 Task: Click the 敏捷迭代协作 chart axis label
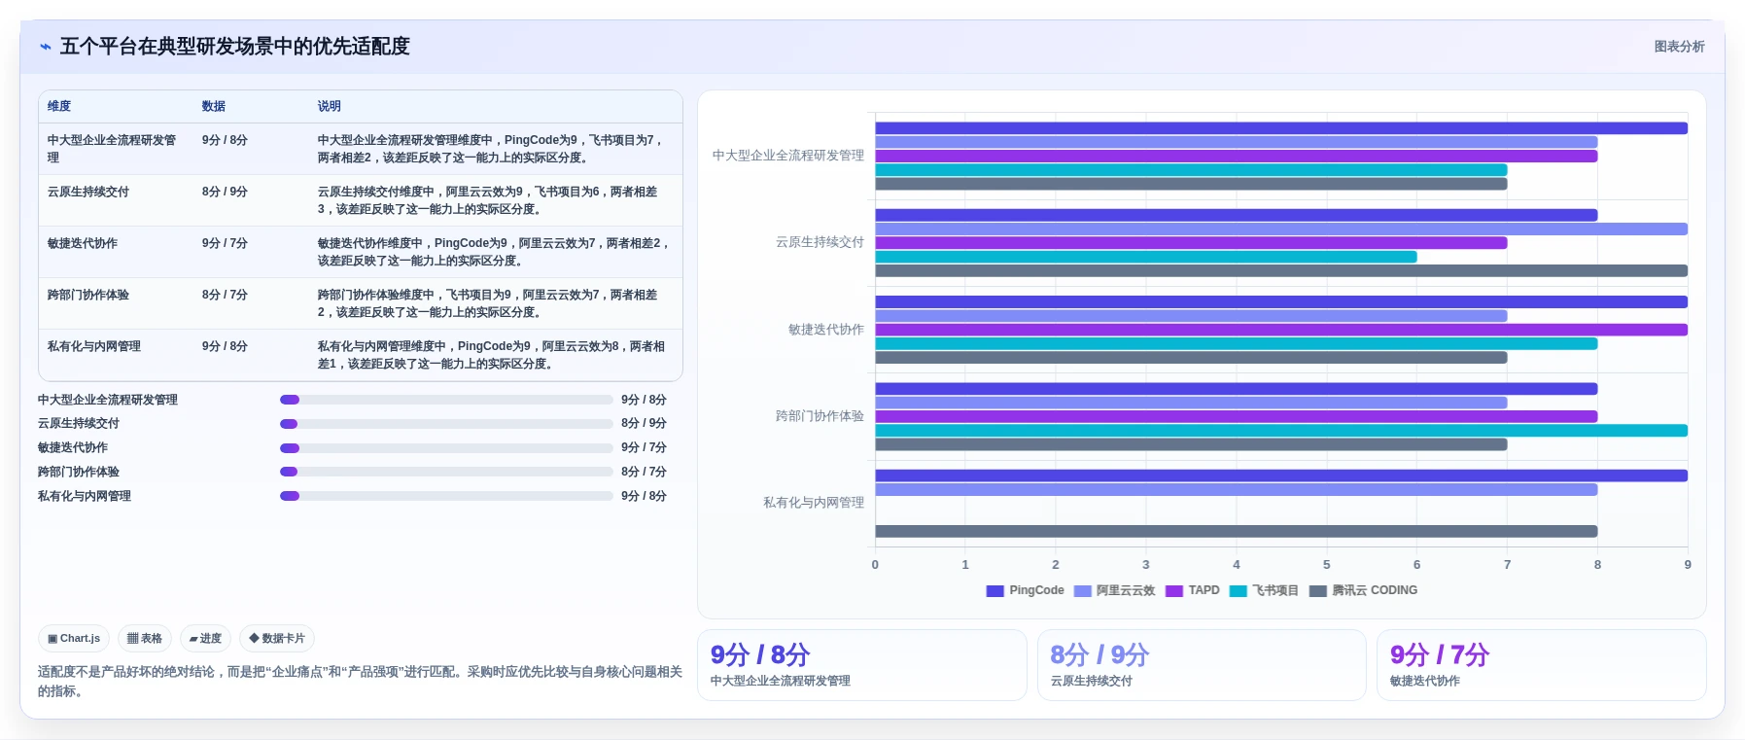825,330
